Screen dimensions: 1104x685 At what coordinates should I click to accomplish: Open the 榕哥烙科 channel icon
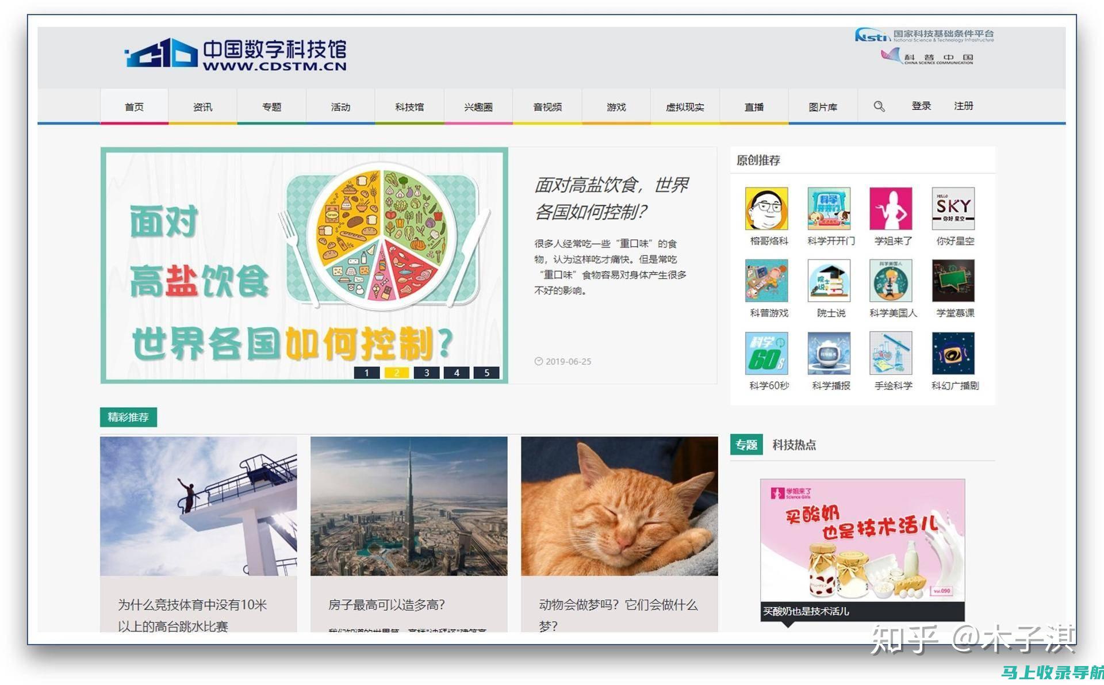click(x=766, y=208)
